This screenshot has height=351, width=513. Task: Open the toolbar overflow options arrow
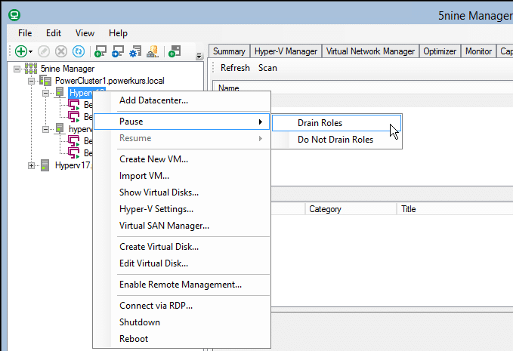pyautogui.click(x=199, y=56)
